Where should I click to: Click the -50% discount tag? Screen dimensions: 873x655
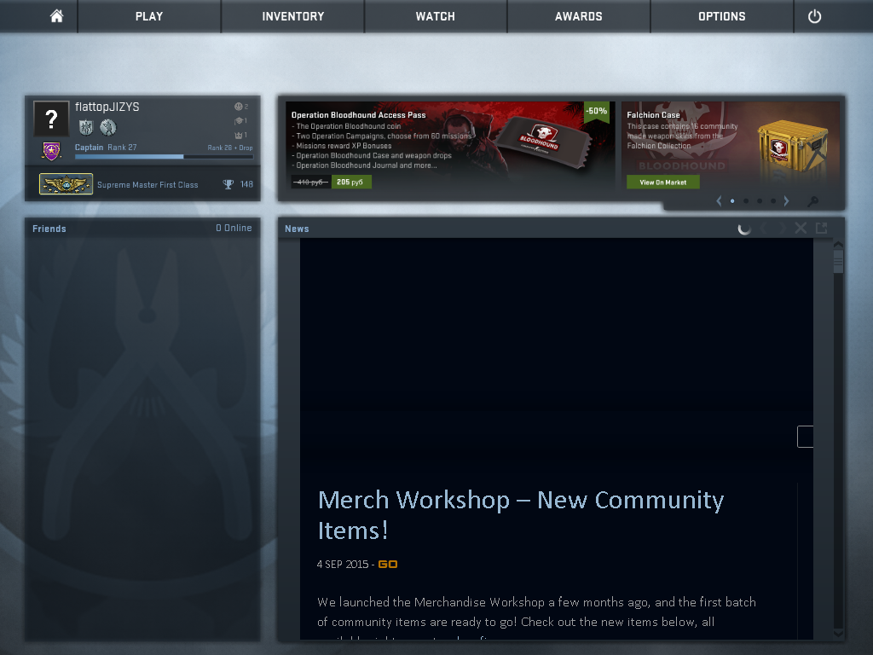(x=596, y=111)
